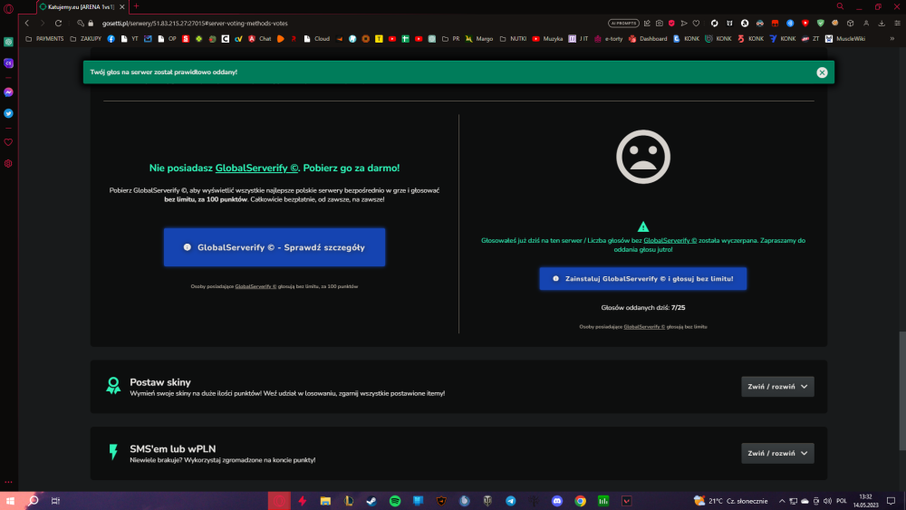Open search in tabs magnifier icon

pyautogui.click(x=840, y=6)
